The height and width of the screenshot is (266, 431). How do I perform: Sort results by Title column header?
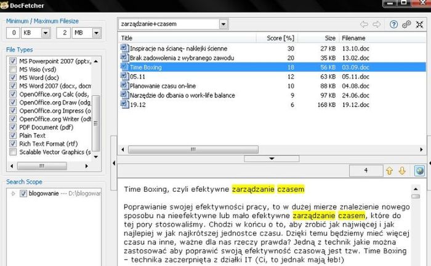click(187, 38)
